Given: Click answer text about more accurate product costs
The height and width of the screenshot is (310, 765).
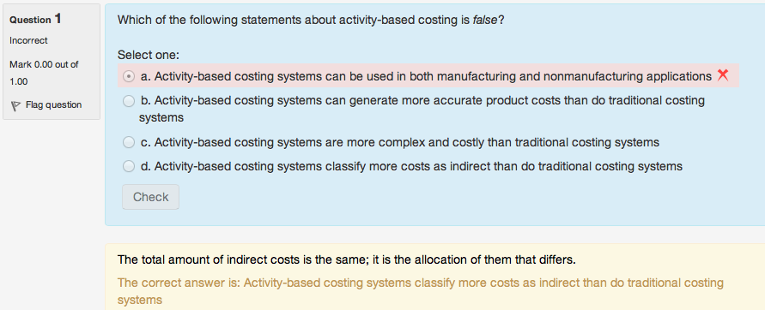Looking at the screenshot, I should point(422,109).
